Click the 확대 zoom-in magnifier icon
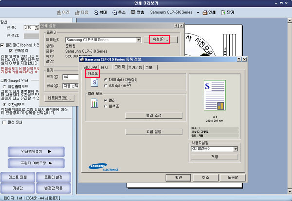The image size is (292, 201). 96,13
